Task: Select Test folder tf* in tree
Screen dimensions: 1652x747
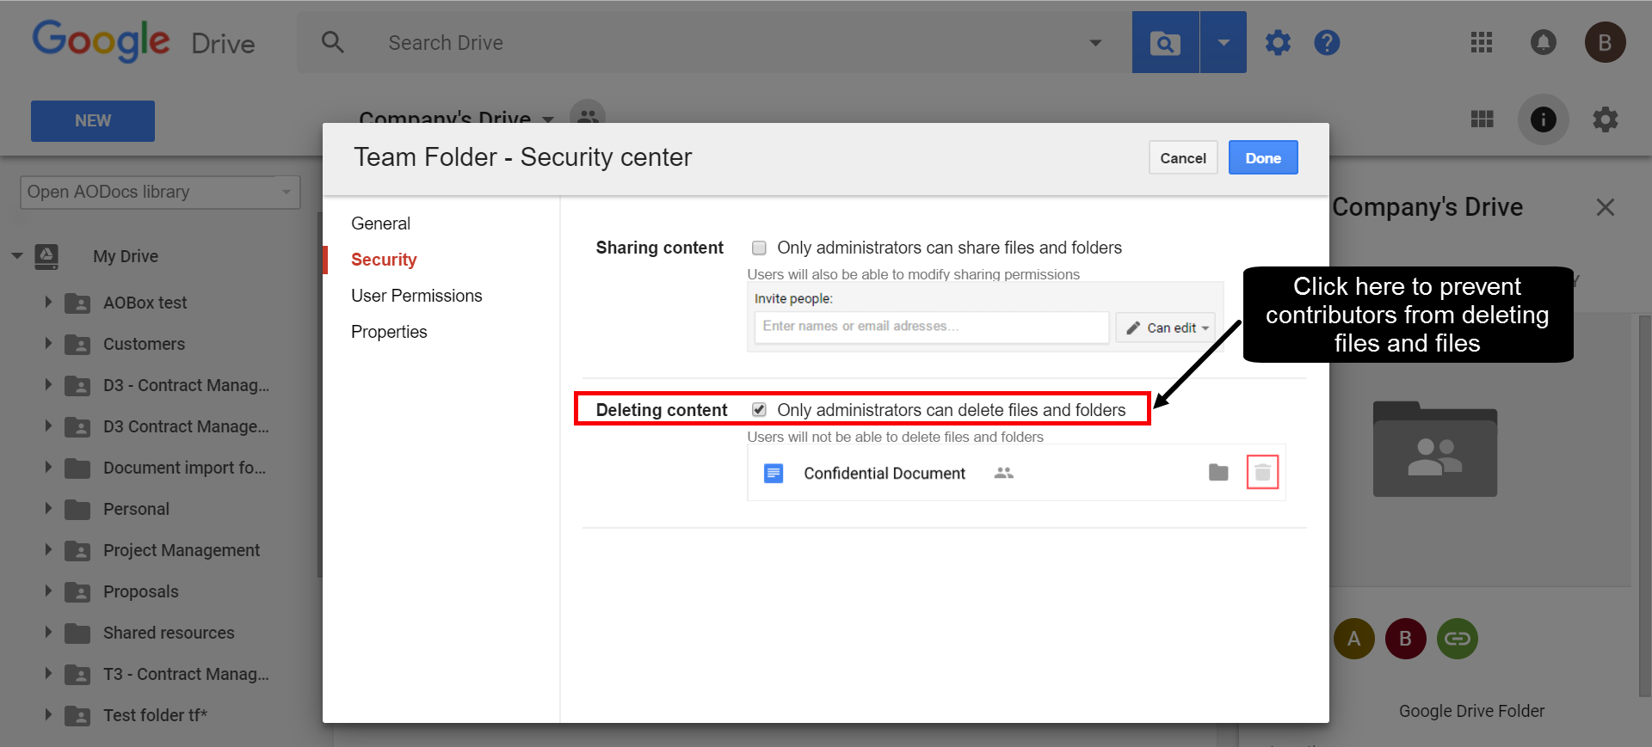Action: pos(155,715)
